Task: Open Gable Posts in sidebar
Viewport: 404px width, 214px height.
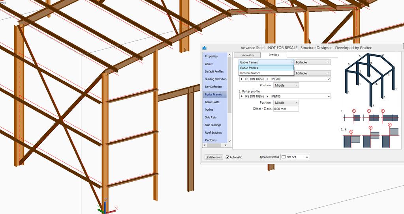Action: [x=212, y=102]
